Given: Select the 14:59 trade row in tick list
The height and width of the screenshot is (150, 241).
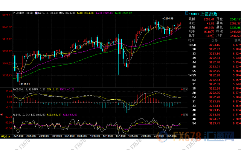Looking at the screenshot, I should [191, 75].
